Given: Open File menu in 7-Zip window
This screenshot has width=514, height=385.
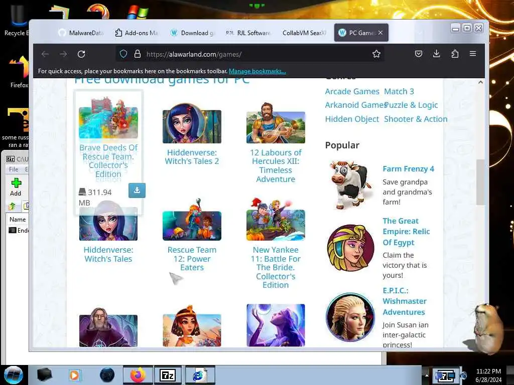Looking at the screenshot, I should point(14,169).
